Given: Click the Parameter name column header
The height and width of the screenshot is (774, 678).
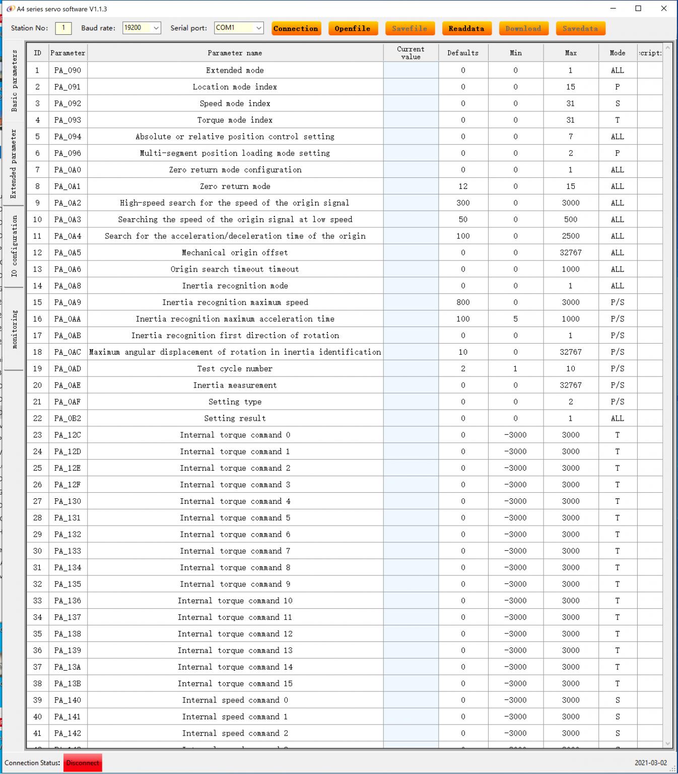Looking at the screenshot, I should point(235,53).
